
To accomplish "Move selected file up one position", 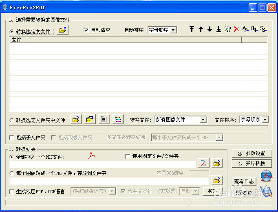I will click(201, 29).
